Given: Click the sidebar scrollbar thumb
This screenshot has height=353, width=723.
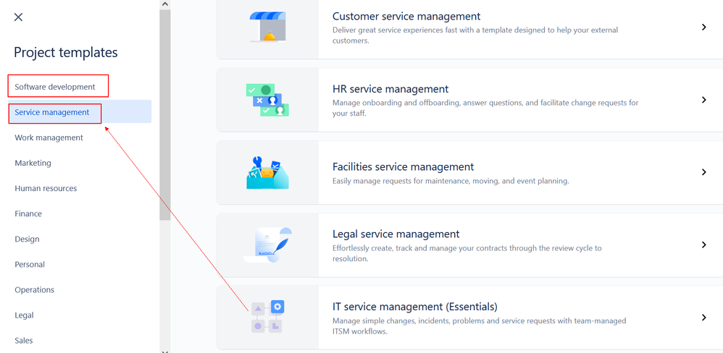Looking at the screenshot, I should (x=165, y=114).
